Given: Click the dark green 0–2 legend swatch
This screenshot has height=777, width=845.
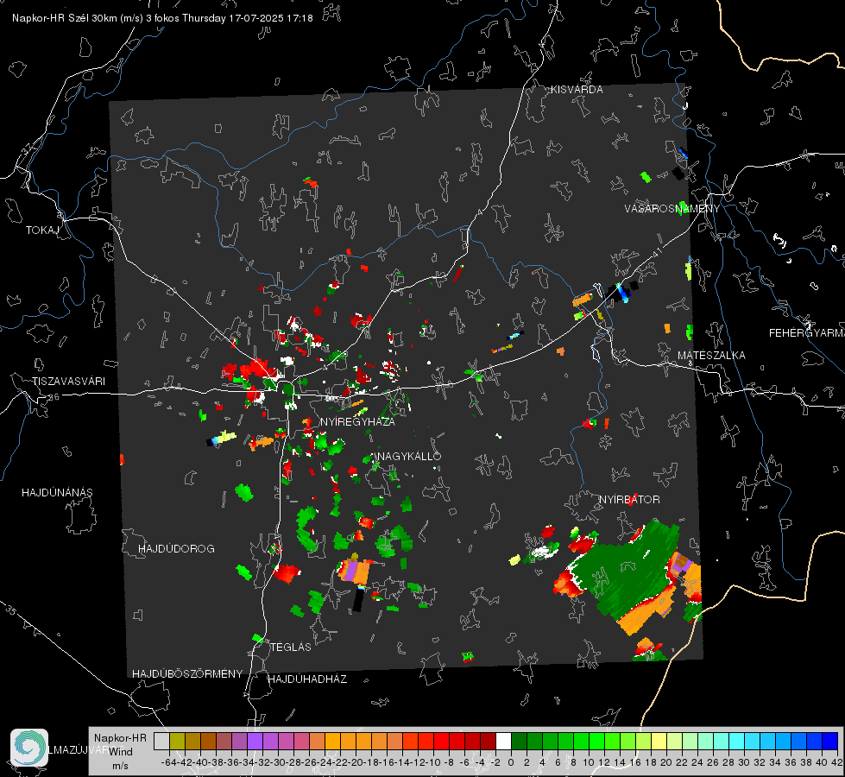Looking at the screenshot, I should point(519,741).
